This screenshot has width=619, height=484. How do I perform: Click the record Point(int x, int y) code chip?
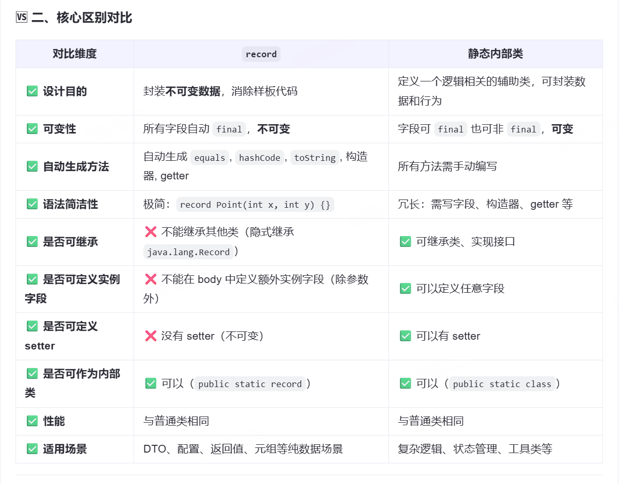click(x=256, y=205)
